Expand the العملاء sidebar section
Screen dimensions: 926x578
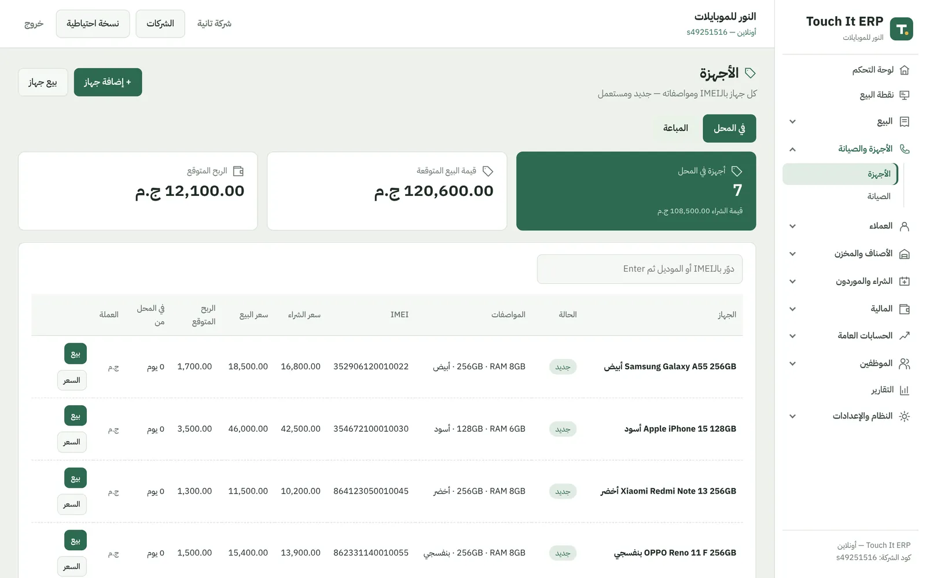[x=793, y=226]
